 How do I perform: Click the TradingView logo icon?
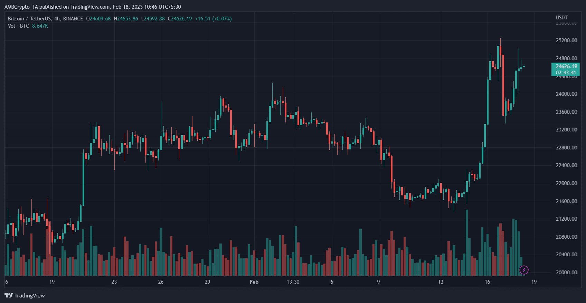(x=9, y=295)
